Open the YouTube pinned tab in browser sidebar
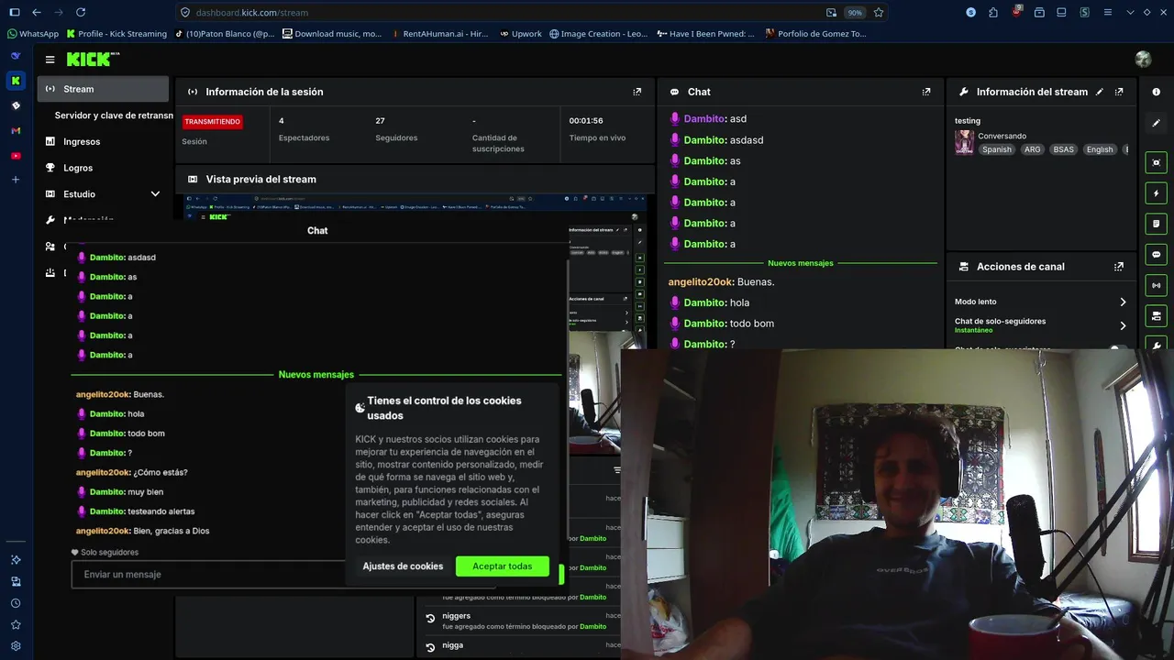This screenshot has height=660, width=1174. 16,156
